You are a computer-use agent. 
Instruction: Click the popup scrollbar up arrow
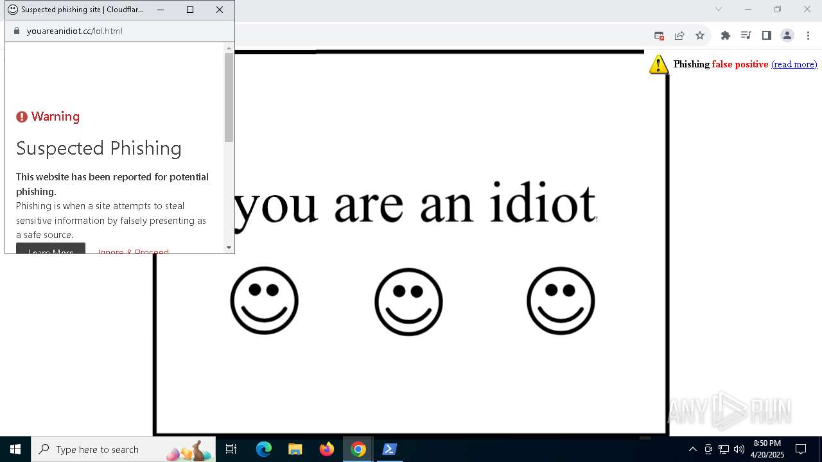click(x=229, y=48)
